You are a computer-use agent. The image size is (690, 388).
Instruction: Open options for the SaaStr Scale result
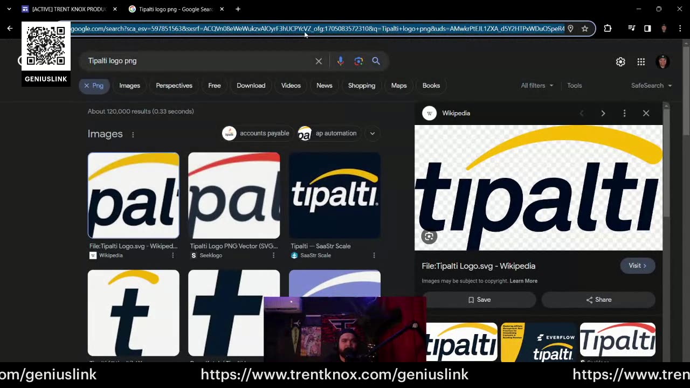374,255
